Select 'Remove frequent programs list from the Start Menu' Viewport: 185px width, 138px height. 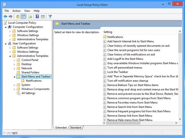[139, 111]
